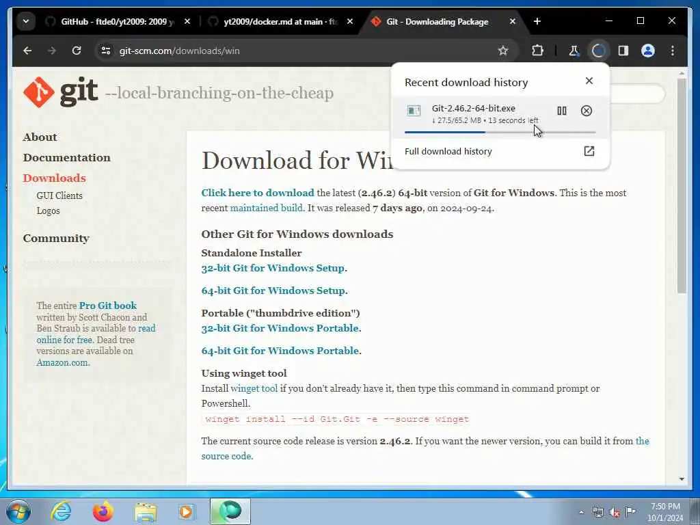Image resolution: width=700 pixels, height=525 pixels.
Task: Launch Firefox from taskbar
Action: click(103, 511)
